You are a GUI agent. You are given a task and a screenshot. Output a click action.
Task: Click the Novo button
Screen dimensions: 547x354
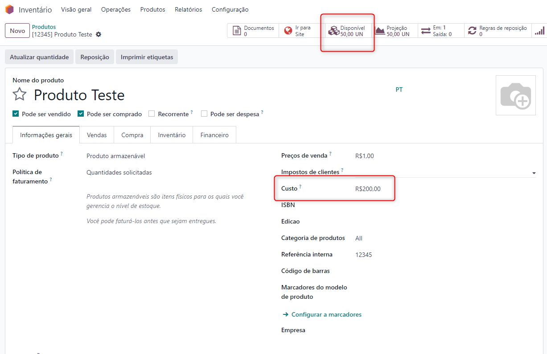17,31
